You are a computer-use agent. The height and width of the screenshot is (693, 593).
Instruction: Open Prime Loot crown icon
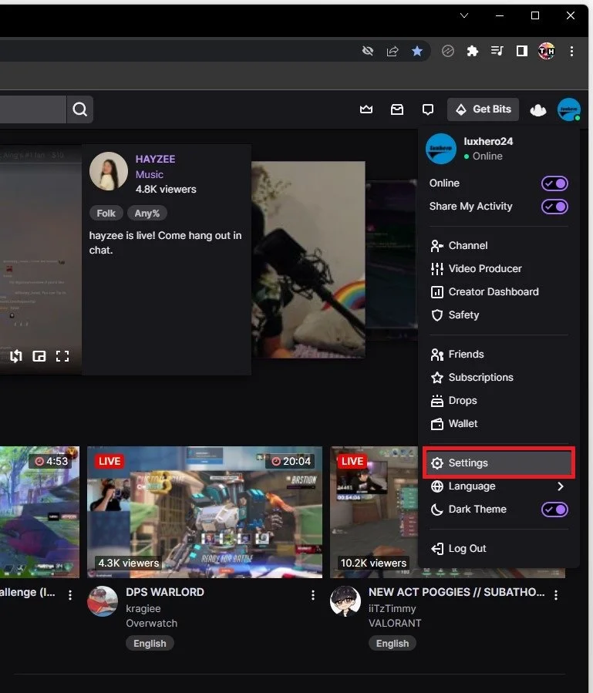point(366,109)
